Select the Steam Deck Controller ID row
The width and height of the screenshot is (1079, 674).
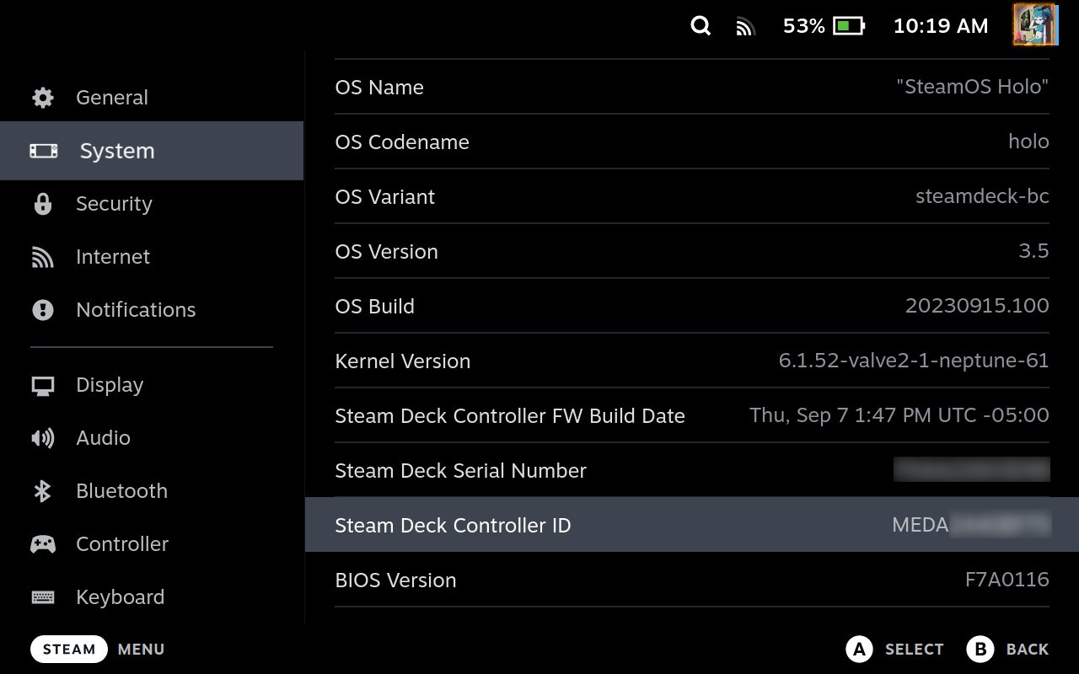click(692, 525)
